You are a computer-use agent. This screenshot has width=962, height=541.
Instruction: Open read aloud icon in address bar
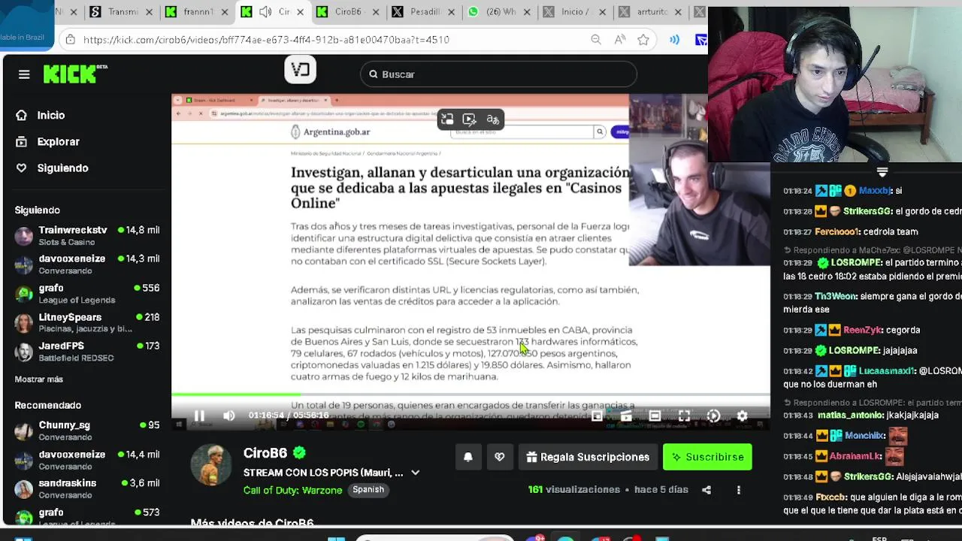[x=620, y=40]
